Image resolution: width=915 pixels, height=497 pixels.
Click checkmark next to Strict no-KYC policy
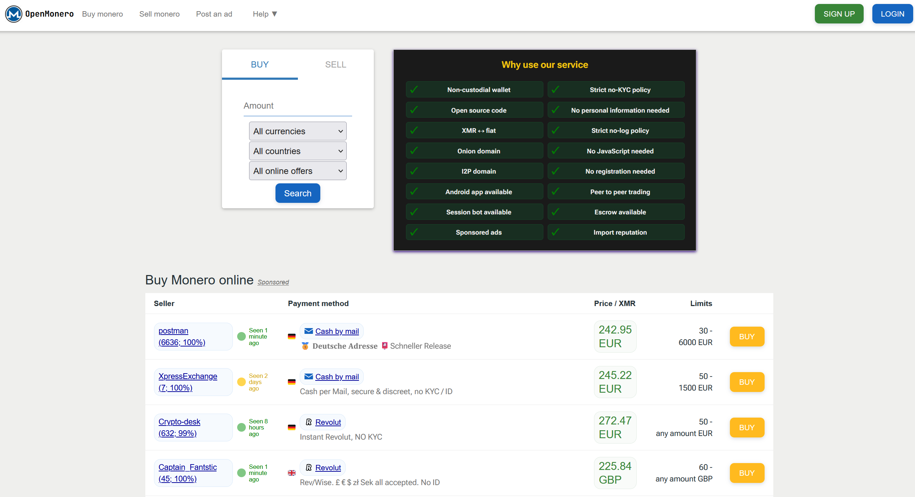click(x=556, y=90)
